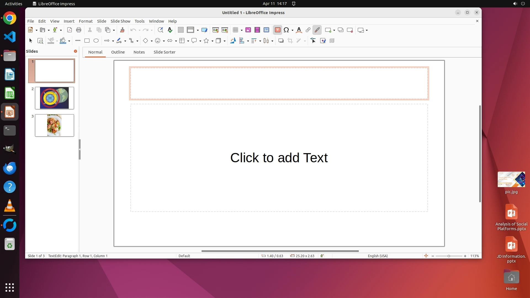Click the Spelling check icon
530x298 pixels.
point(170,30)
